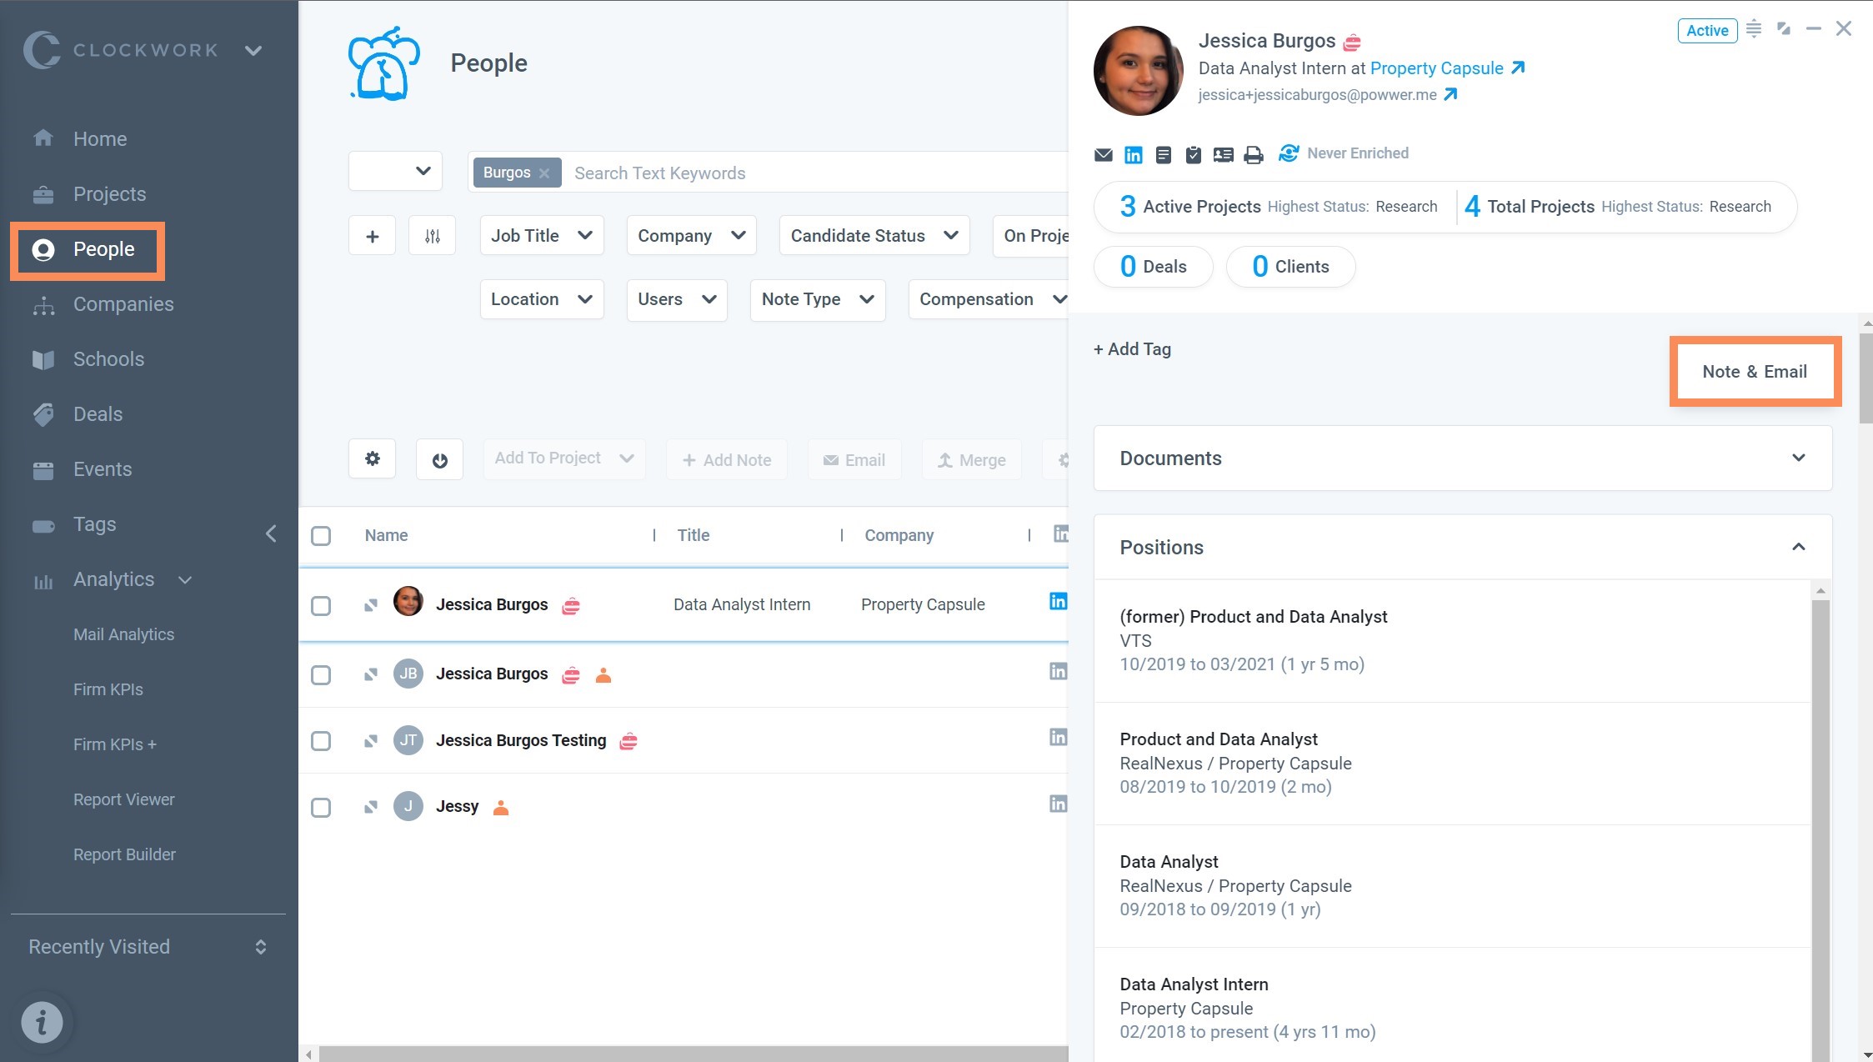The width and height of the screenshot is (1873, 1062).
Task: Check the checkbox next to Jessy
Action: pyautogui.click(x=321, y=806)
